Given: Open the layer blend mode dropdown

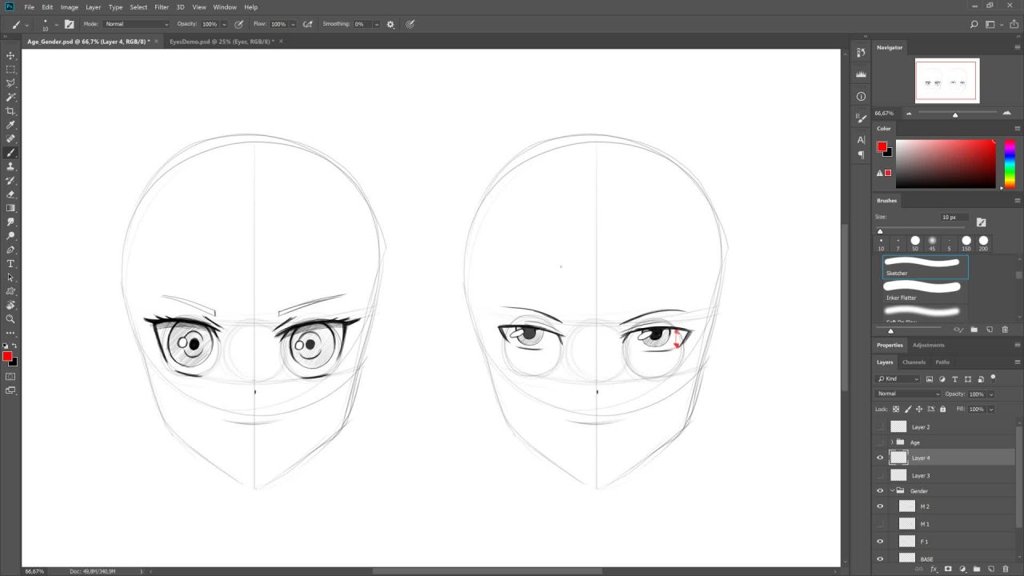Looking at the screenshot, I should click(x=908, y=394).
